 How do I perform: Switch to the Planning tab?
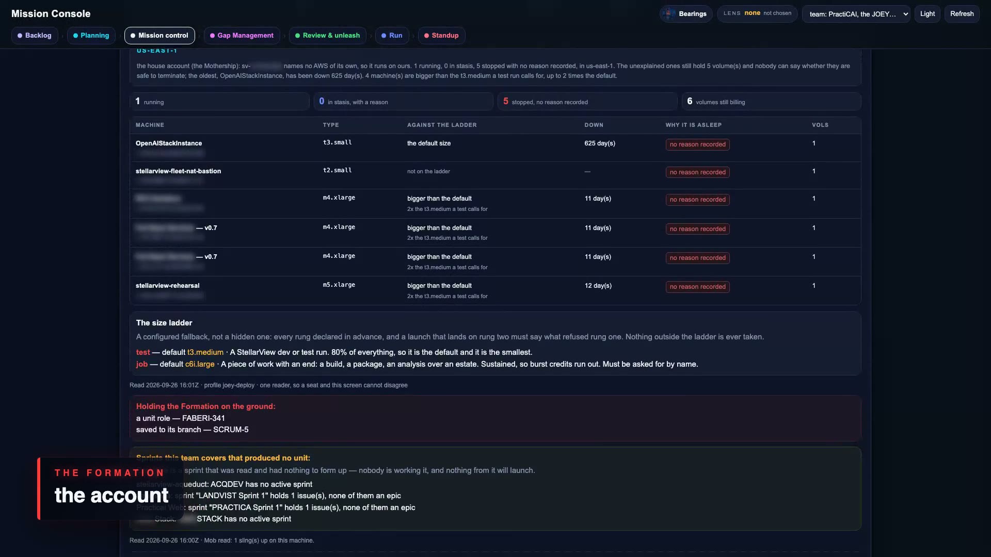pos(91,36)
